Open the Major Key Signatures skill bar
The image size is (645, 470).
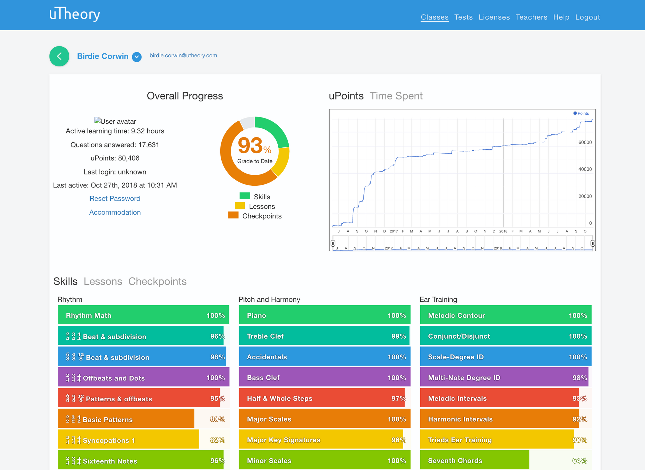click(x=325, y=440)
